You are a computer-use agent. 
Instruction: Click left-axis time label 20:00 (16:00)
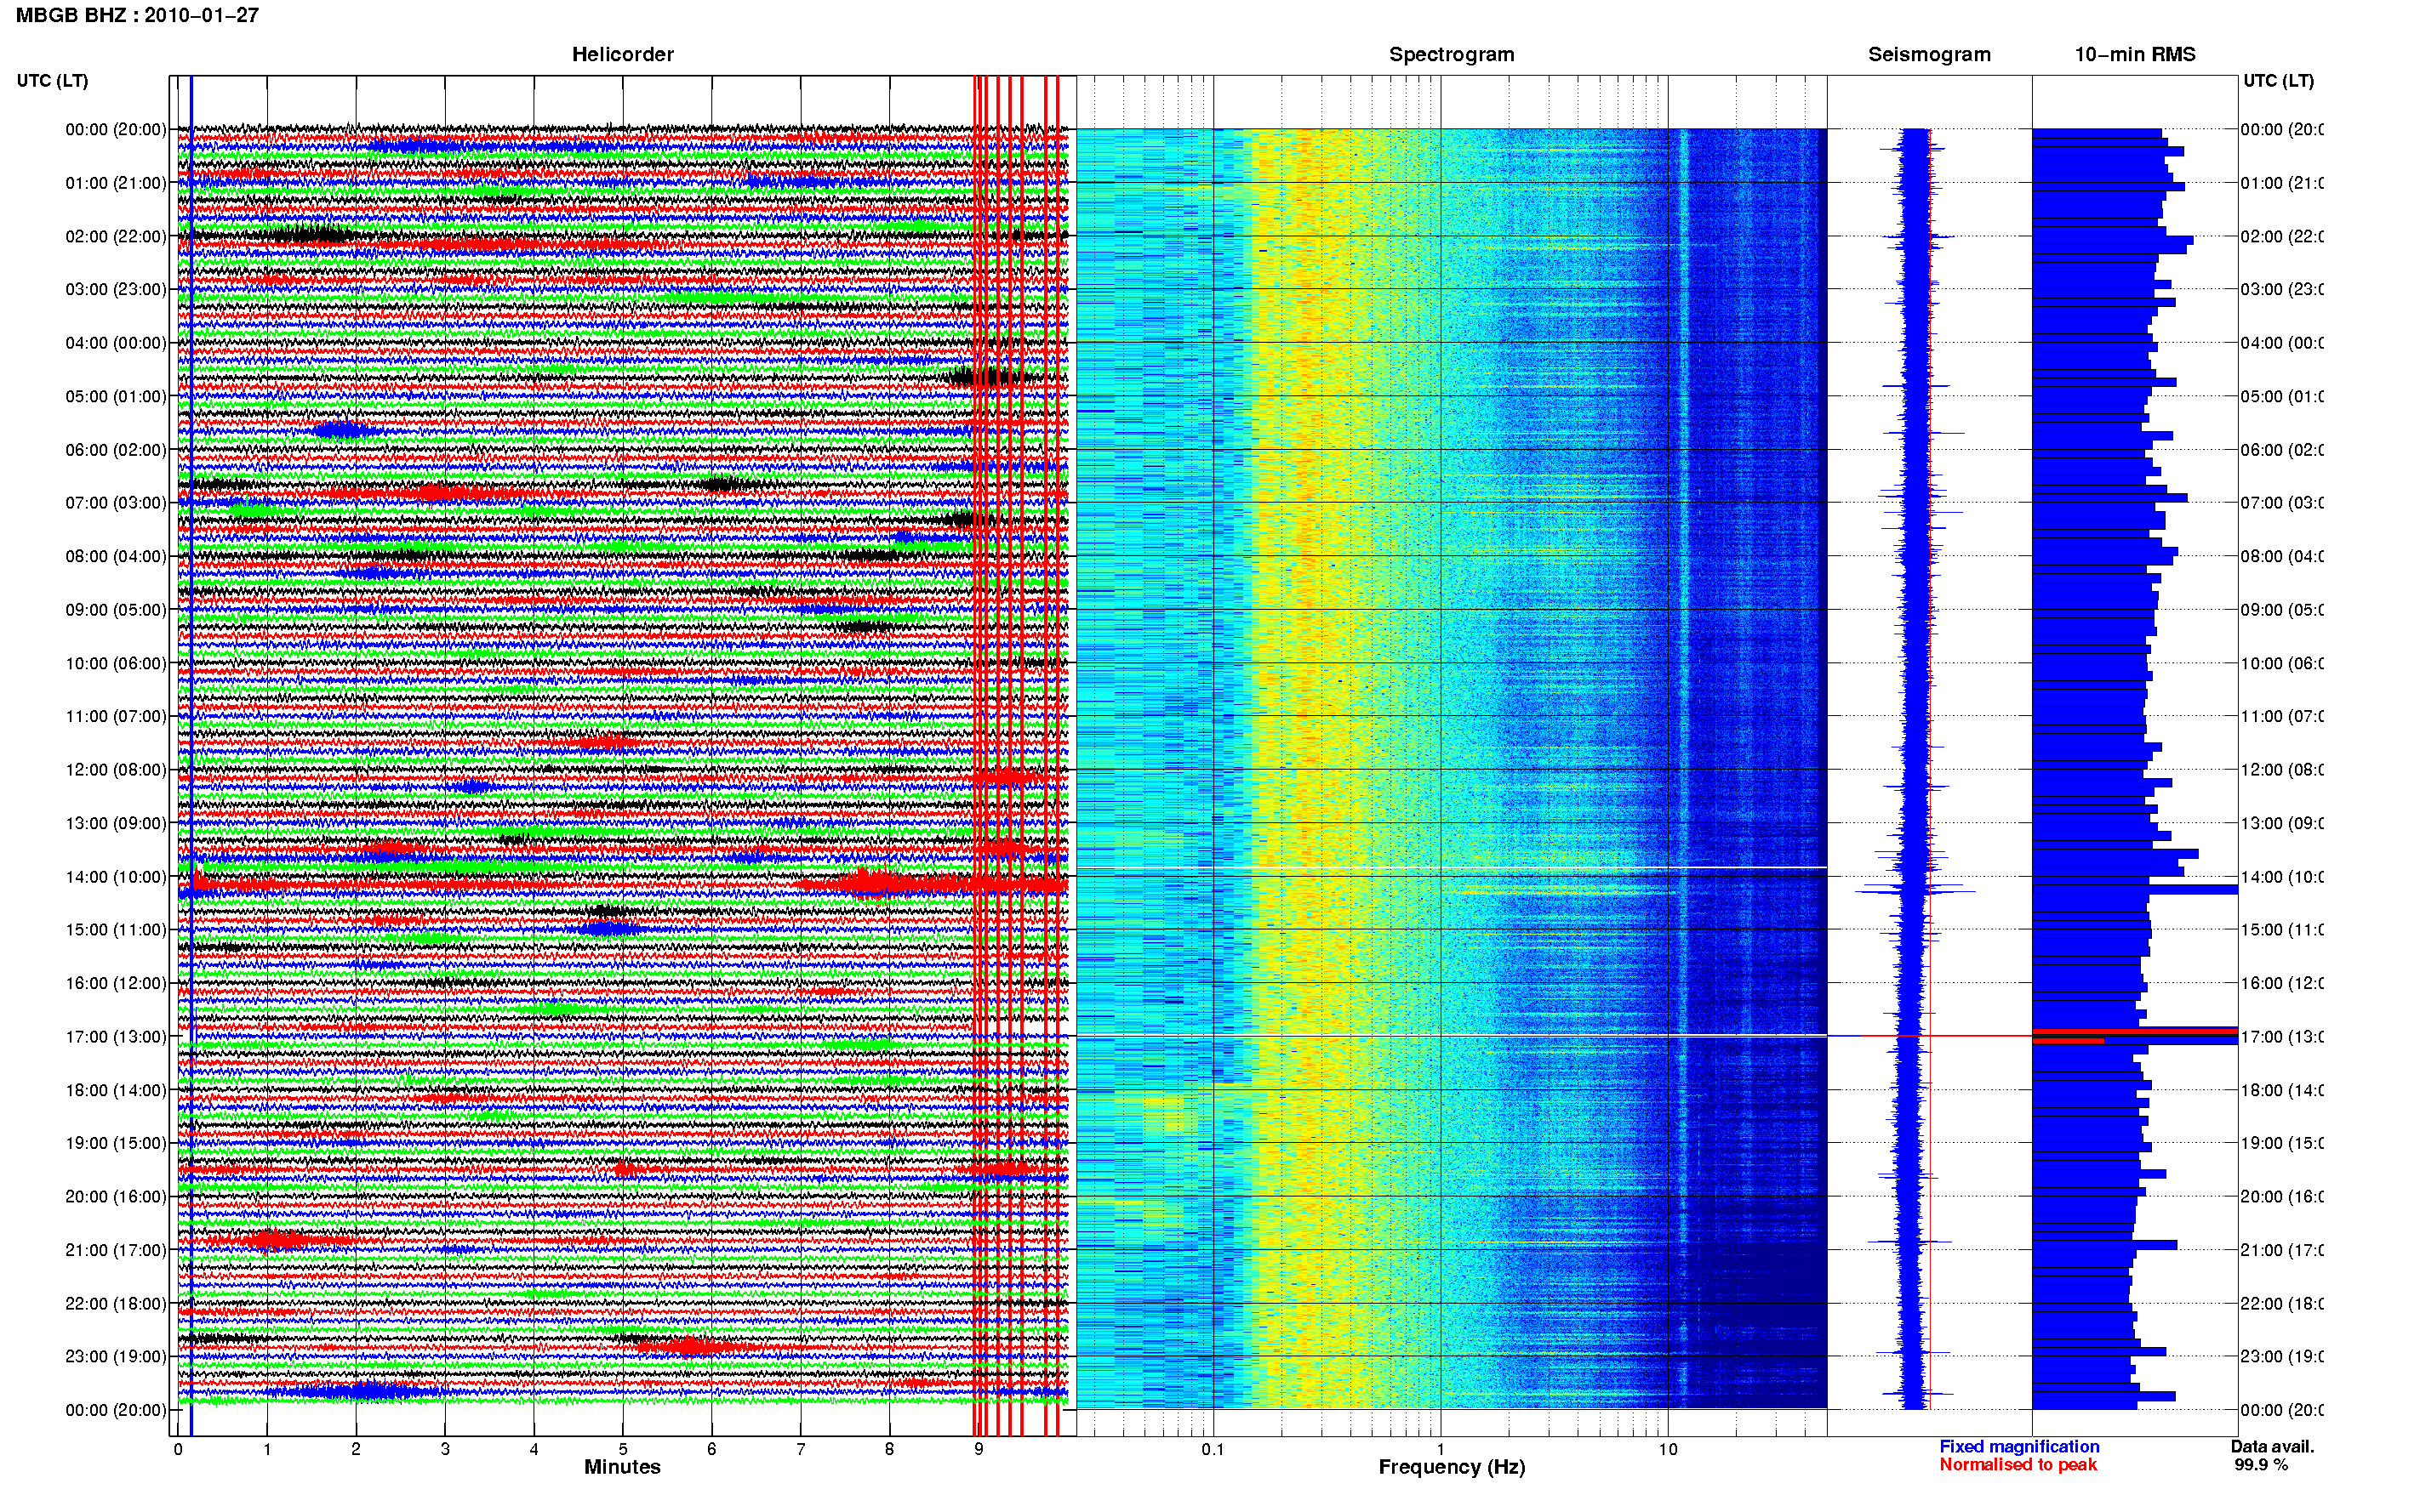[116, 1196]
